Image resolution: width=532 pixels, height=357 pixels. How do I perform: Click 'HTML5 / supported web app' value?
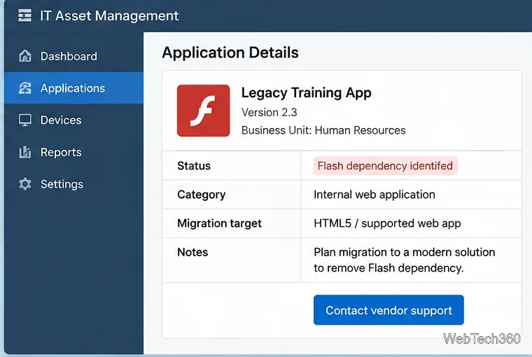pos(387,223)
